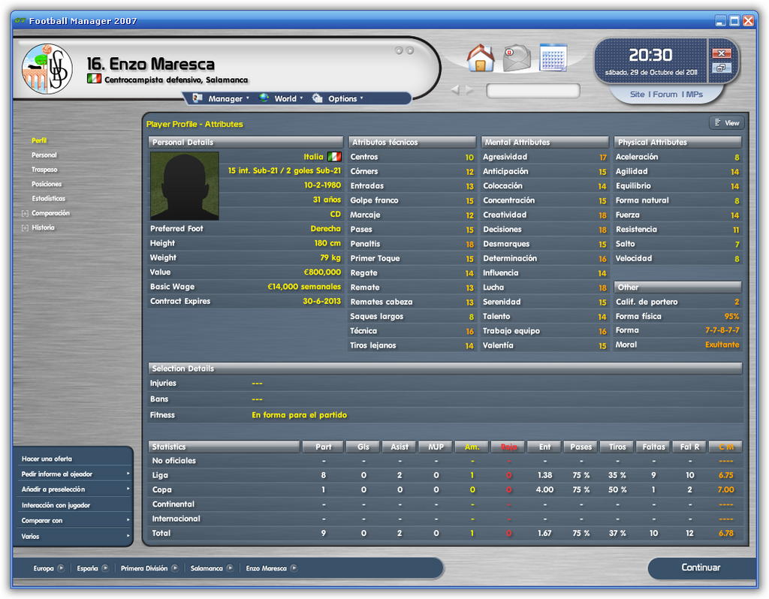Expand the Comparación tree item
Screen dimensions: 769x599
tap(25, 213)
